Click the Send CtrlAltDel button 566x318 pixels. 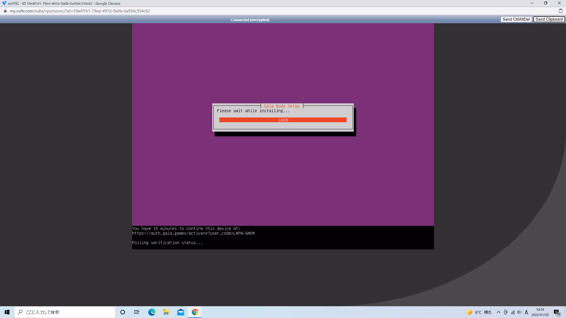pyautogui.click(x=516, y=19)
